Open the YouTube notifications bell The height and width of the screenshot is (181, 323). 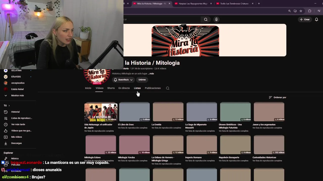(x=316, y=19)
